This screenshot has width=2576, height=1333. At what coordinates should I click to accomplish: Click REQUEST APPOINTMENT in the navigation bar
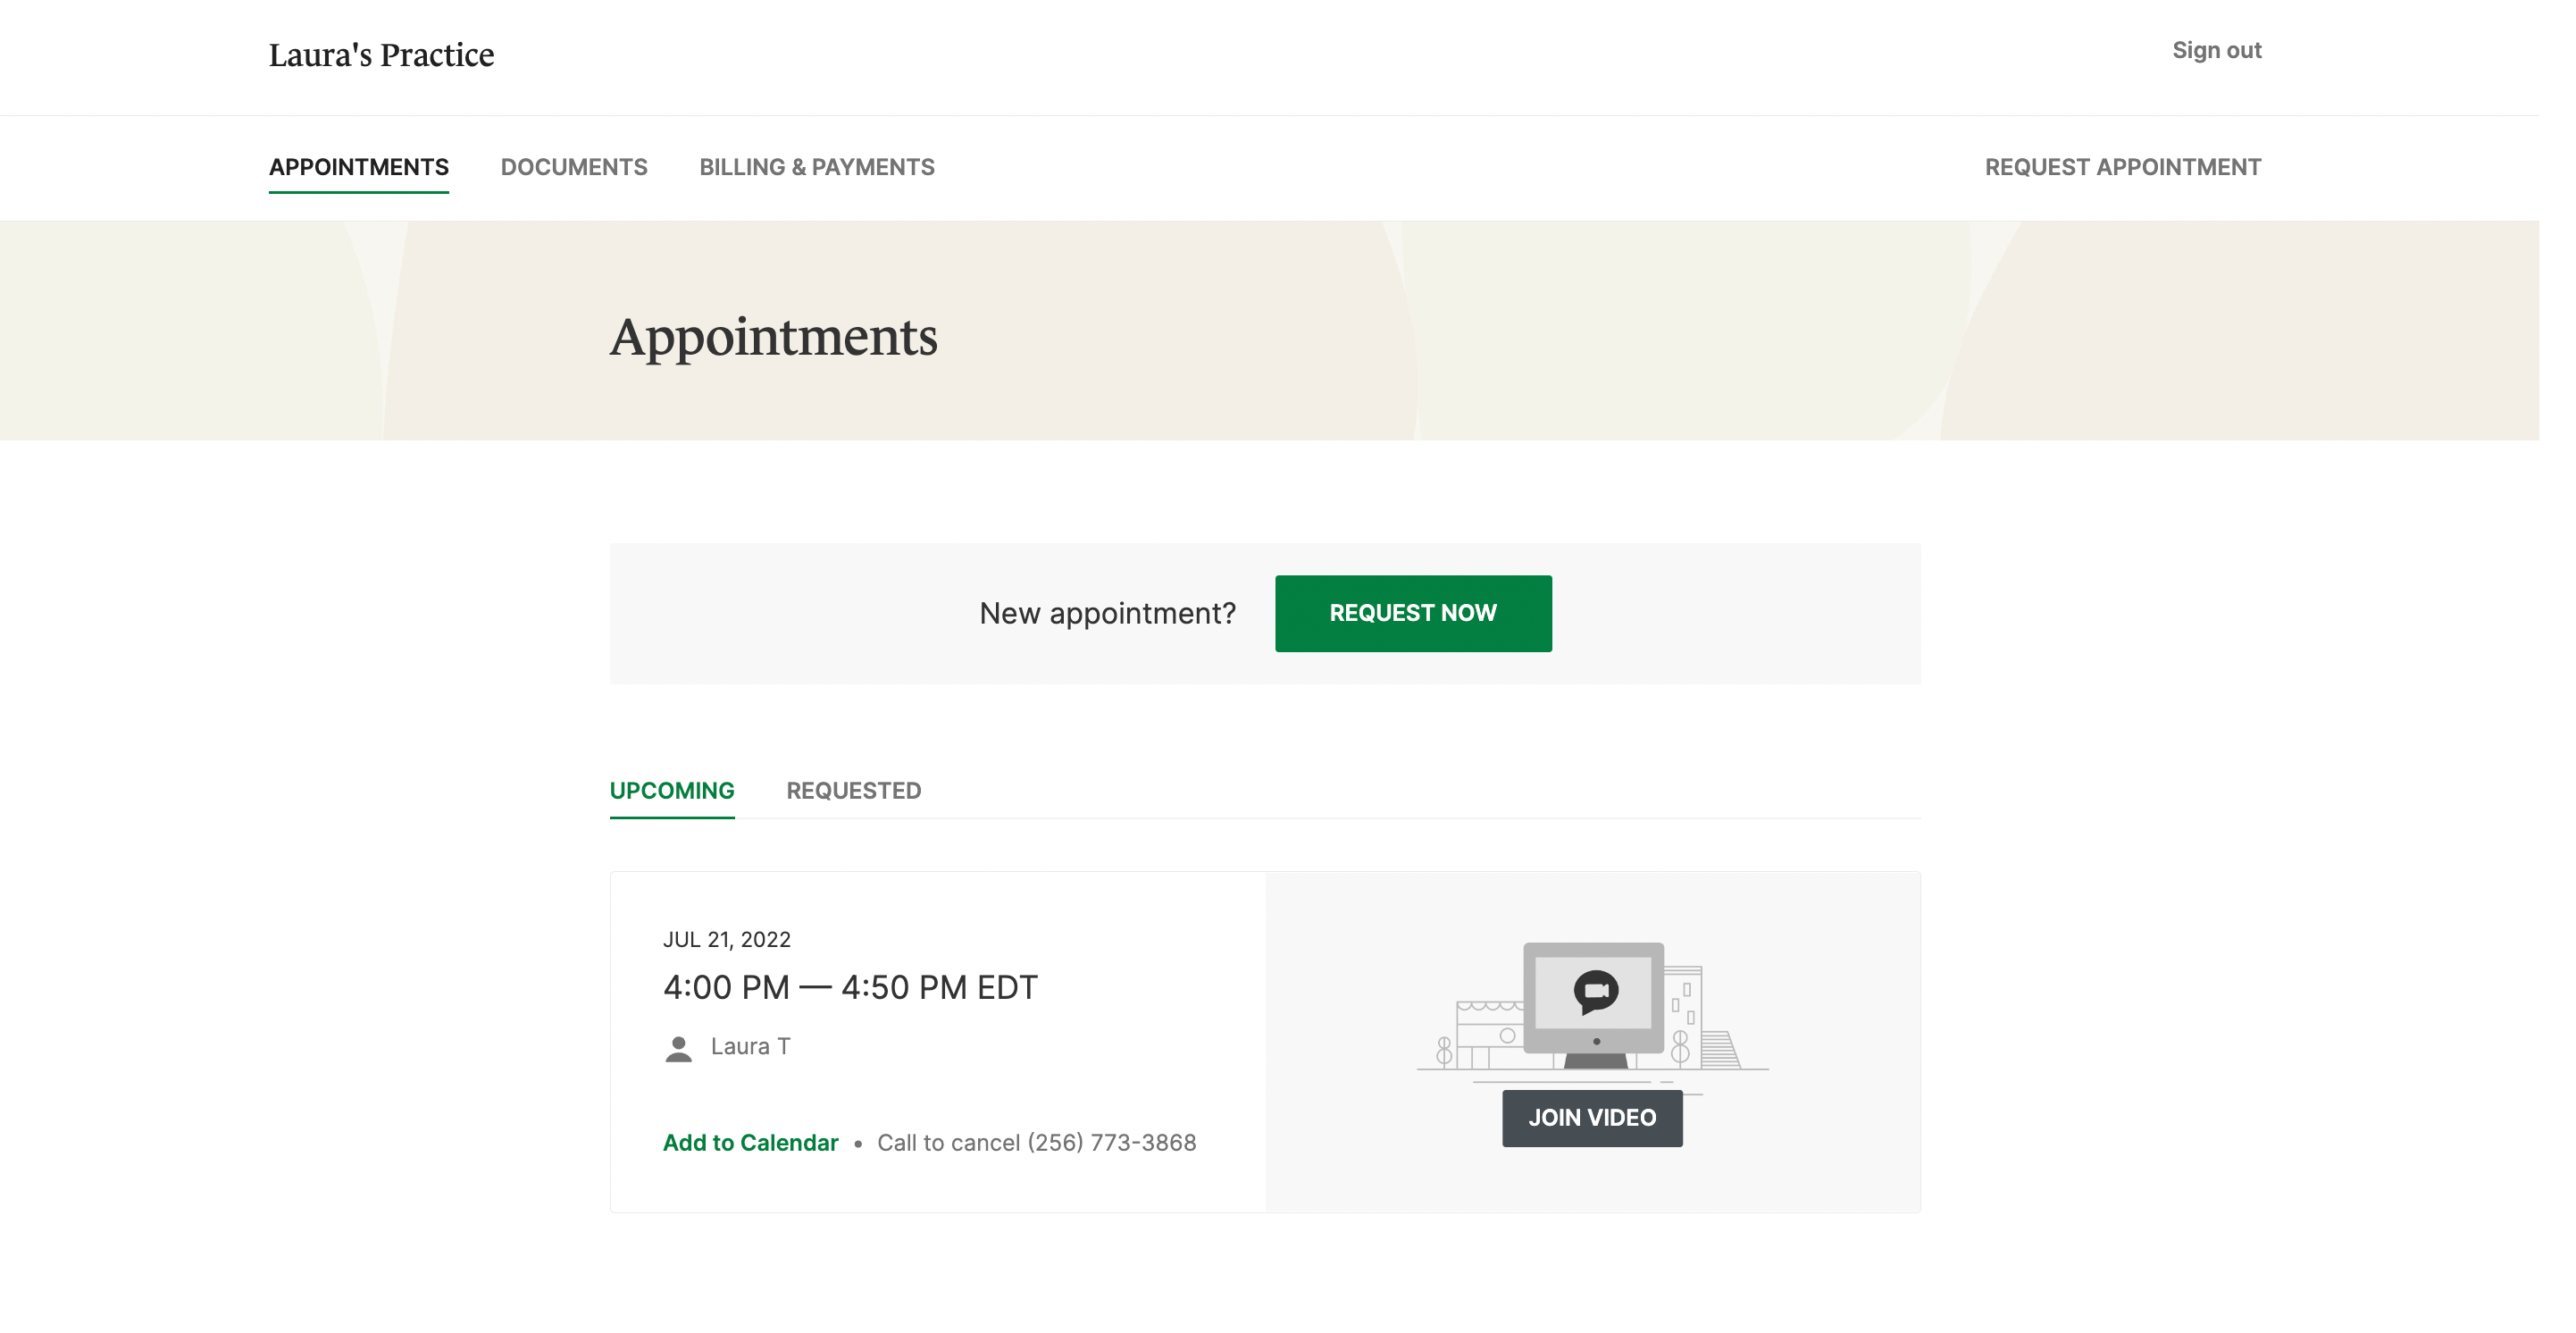[x=2123, y=167]
